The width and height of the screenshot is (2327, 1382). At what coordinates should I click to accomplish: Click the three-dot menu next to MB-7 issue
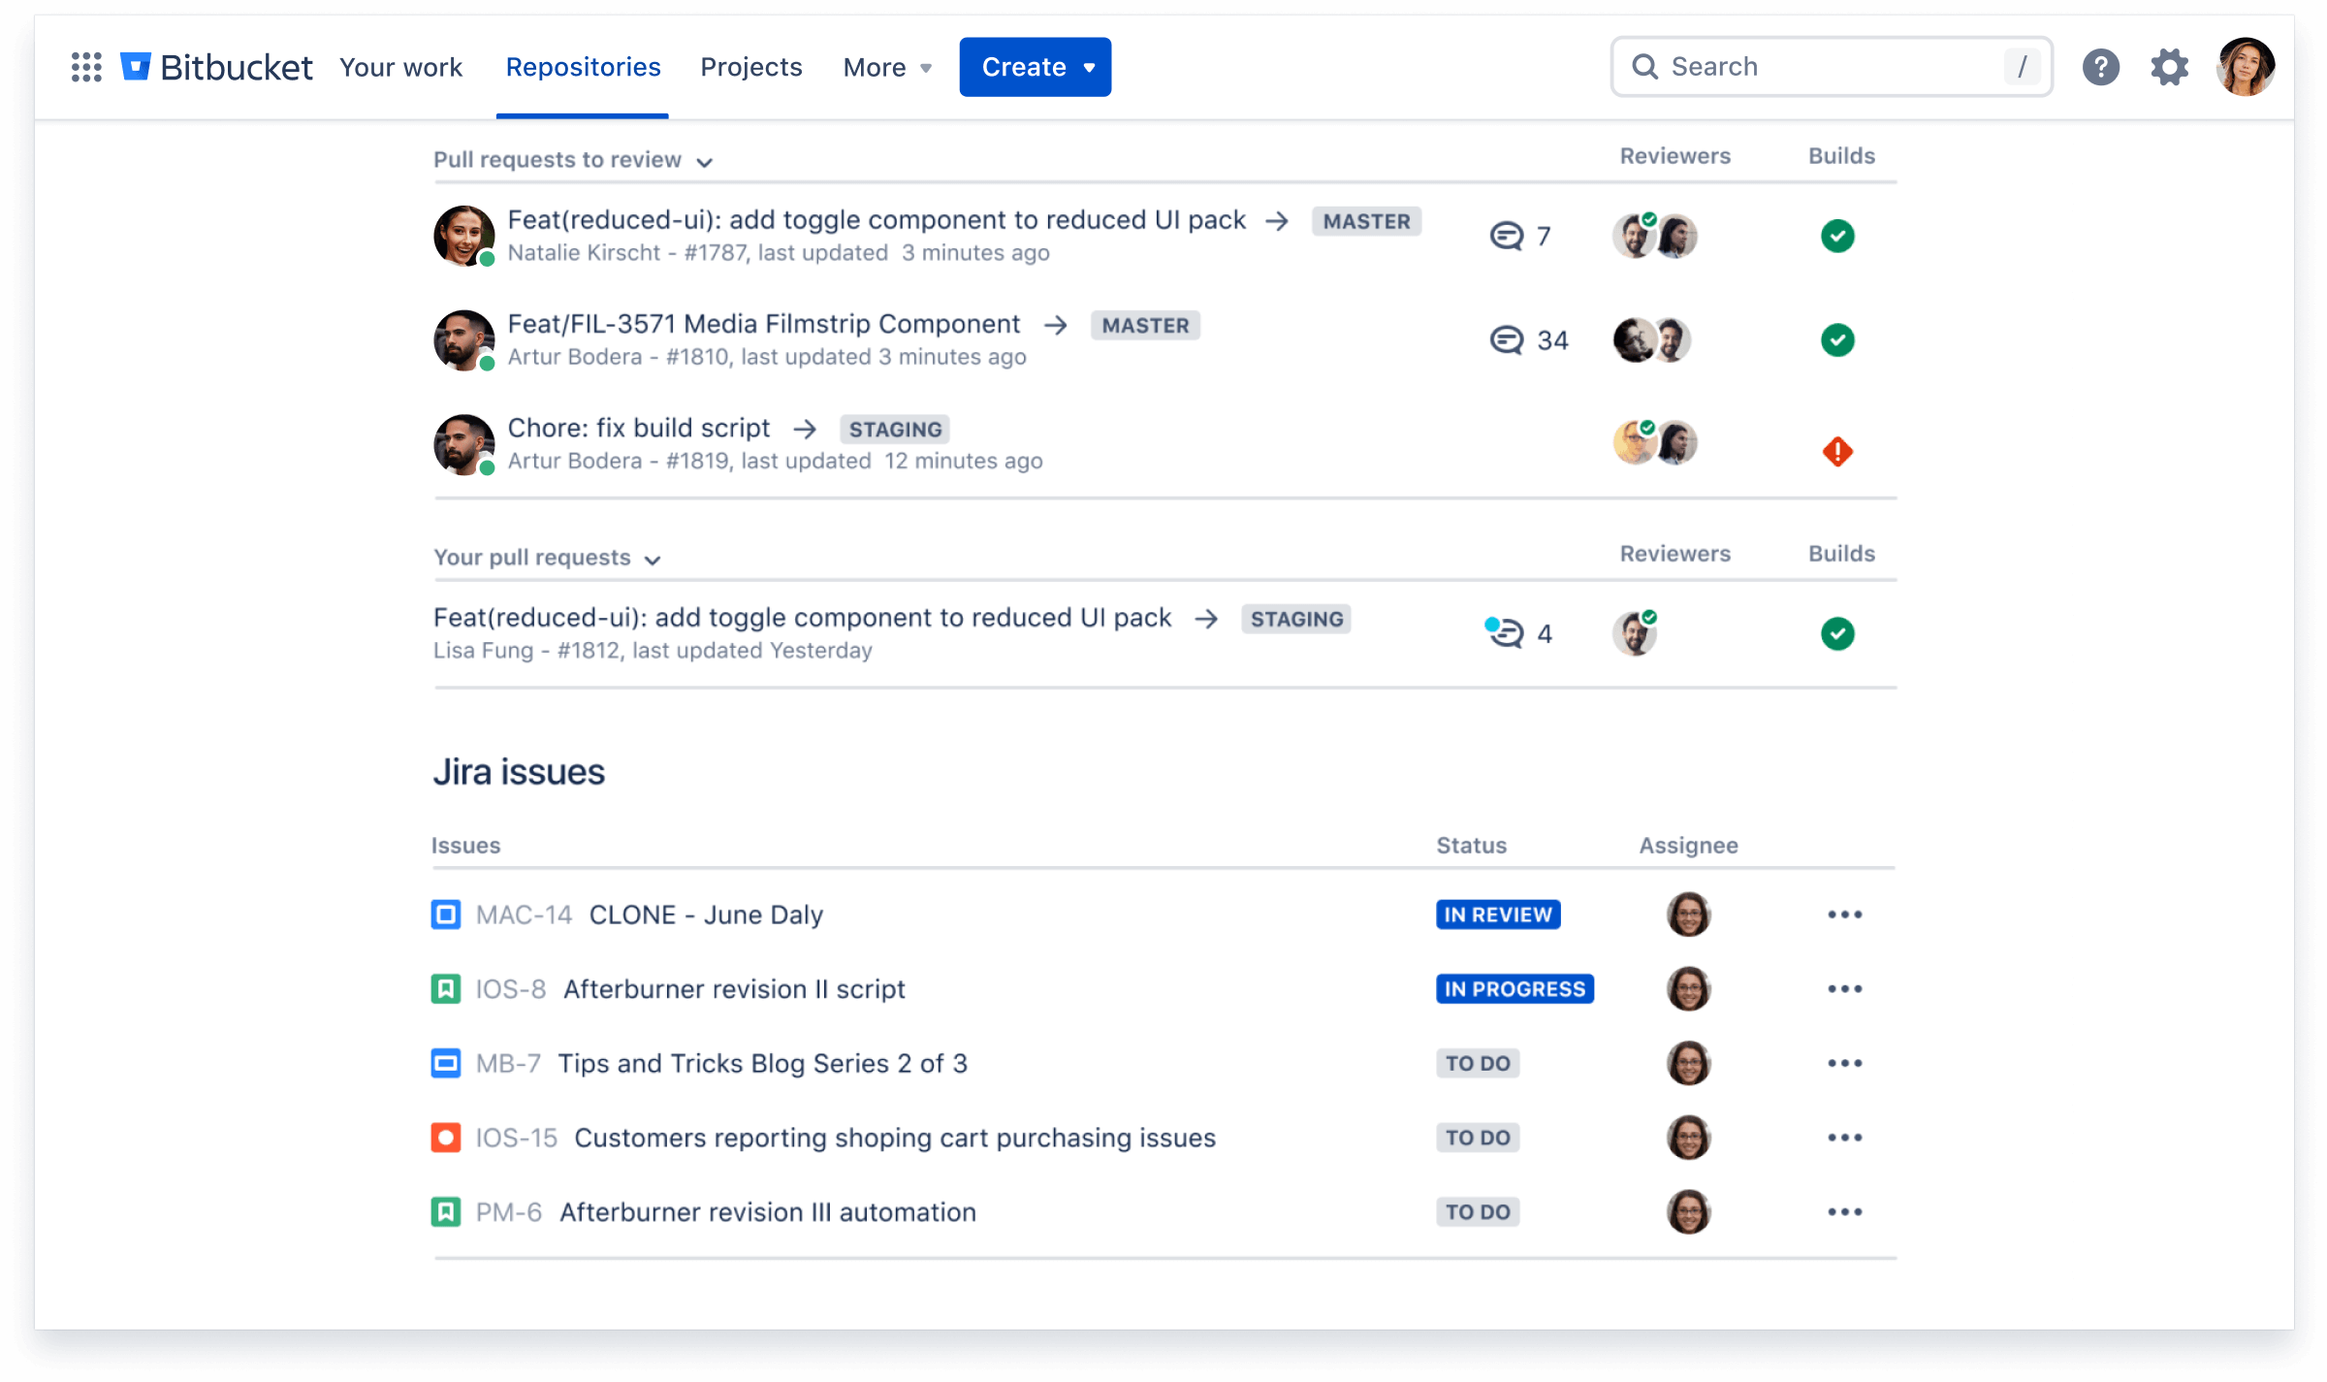[x=1843, y=1063]
